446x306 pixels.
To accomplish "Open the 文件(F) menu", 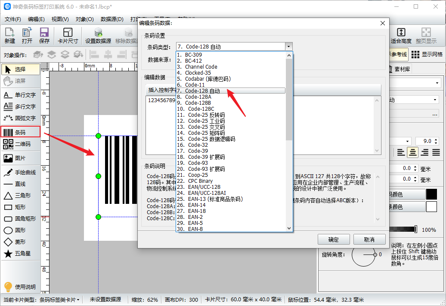I will click(x=13, y=19).
